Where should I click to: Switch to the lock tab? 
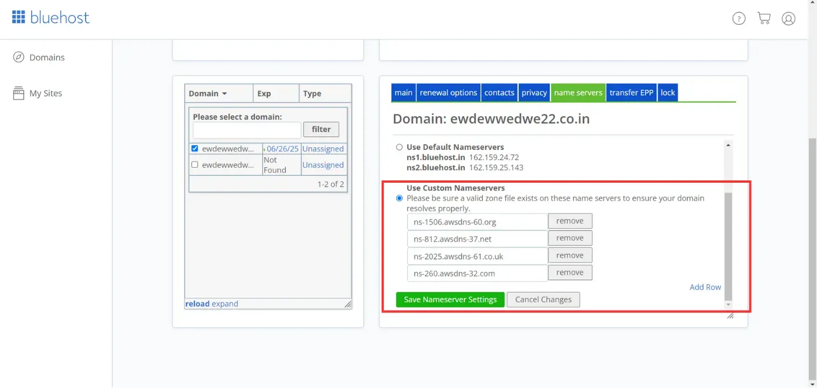[x=668, y=93]
